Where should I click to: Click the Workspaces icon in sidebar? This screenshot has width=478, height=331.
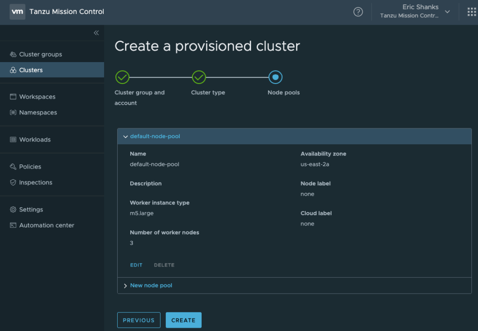tap(13, 97)
